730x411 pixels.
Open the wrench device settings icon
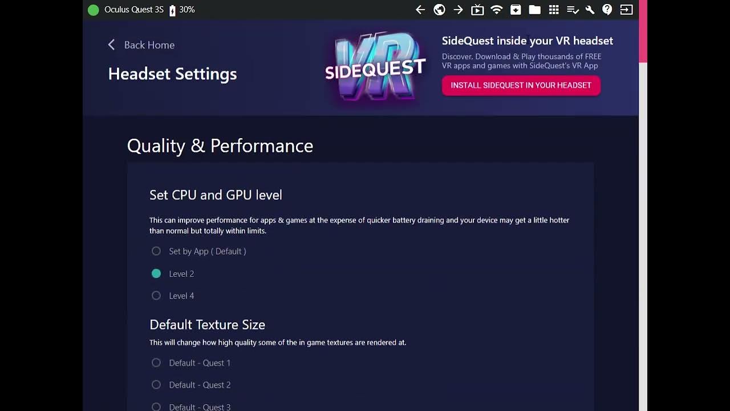(590, 10)
